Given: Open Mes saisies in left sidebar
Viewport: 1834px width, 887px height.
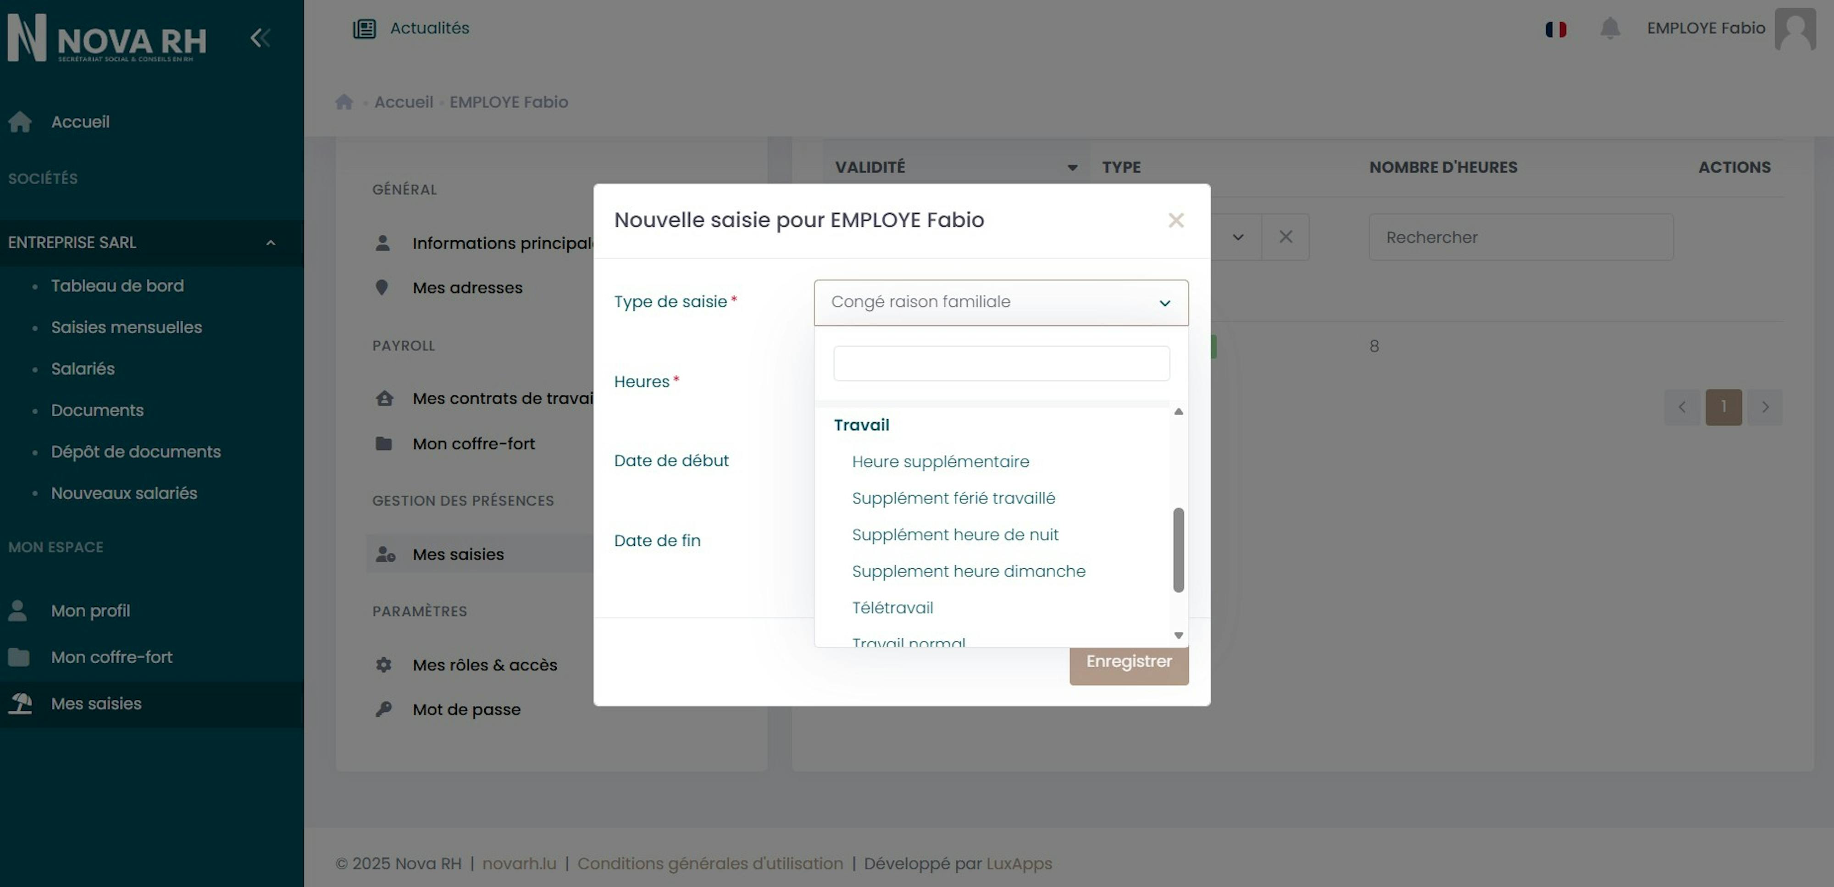Looking at the screenshot, I should (x=96, y=704).
